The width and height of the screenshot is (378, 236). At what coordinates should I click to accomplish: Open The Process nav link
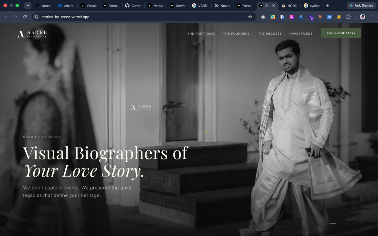point(270,34)
